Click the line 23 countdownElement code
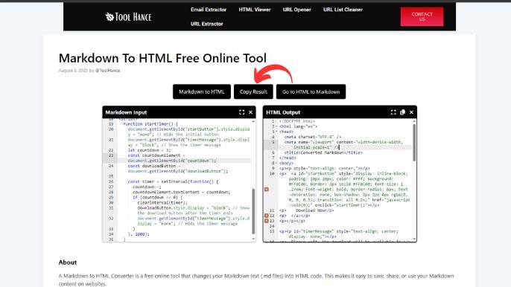The height and width of the screenshot is (287, 511). (172, 158)
